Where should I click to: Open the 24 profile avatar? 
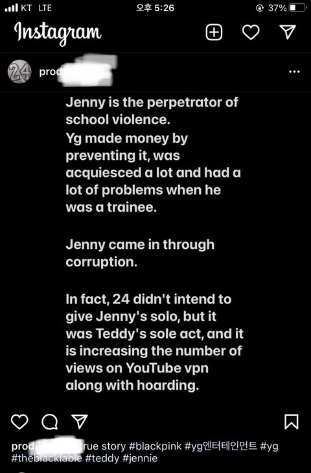pos(19,71)
